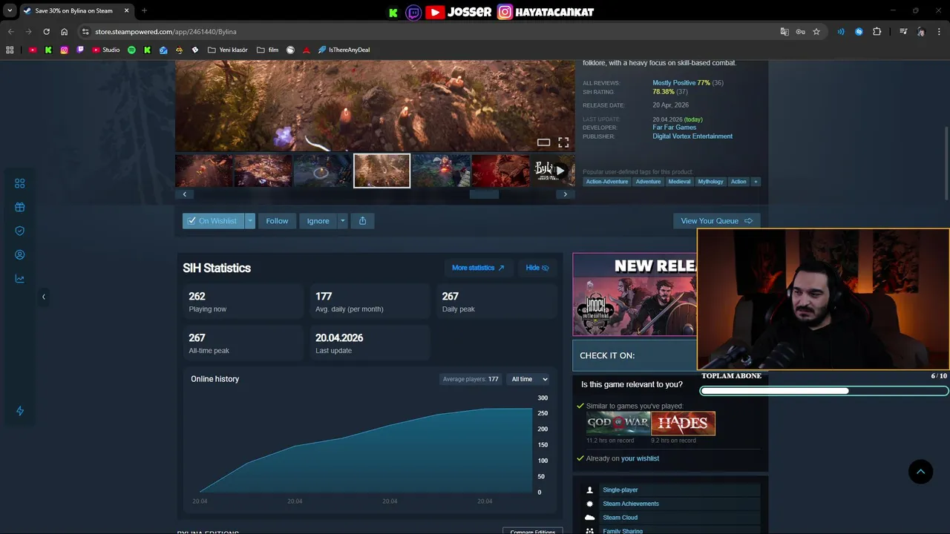Open blue sound waves extension
This screenshot has width=950, height=534.
pyautogui.click(x=841, y=32)
